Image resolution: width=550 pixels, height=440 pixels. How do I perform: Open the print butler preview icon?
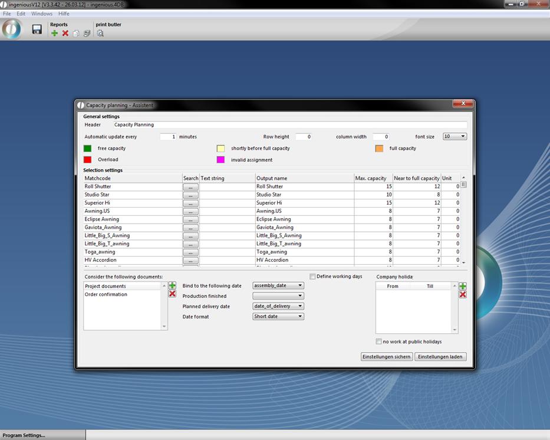(x=100, y=34)
